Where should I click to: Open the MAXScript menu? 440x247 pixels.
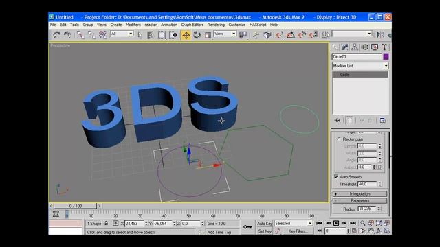(258, 25)
